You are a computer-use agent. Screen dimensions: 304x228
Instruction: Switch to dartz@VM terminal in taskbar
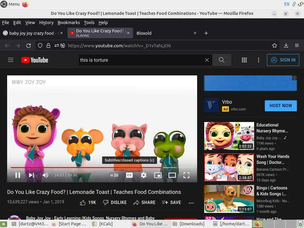(x=30, y=224)
